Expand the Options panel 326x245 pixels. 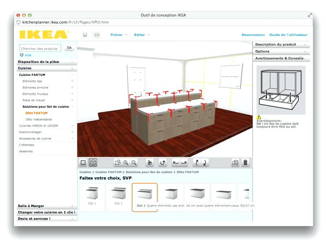pos(305,51)
